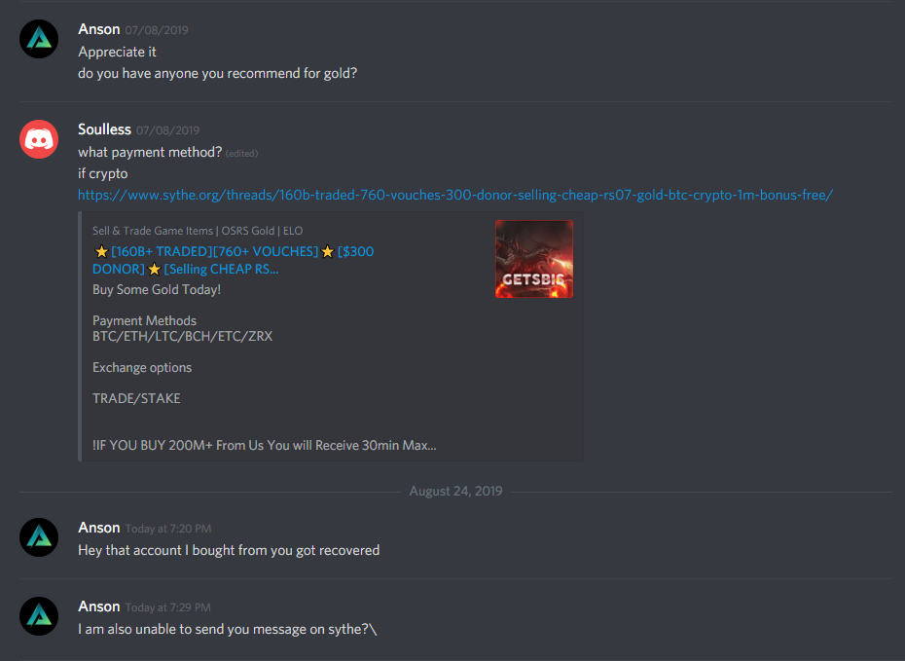The width and height of the screenshot is (905, 661).
Task: Open Anson's avatar on Appreciate it message
Action: point(39,39)
